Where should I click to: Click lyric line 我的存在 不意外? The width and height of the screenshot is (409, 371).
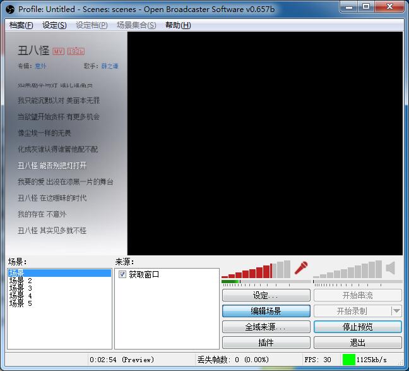(x=42, y=214)
